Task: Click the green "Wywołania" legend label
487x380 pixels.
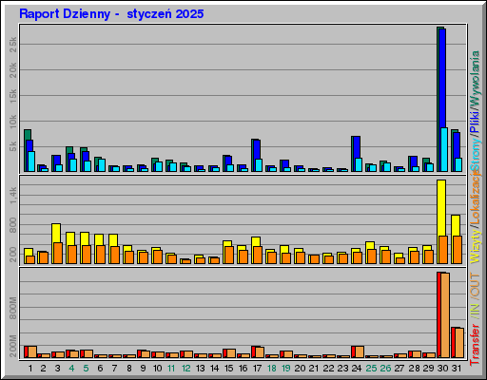Action: point(476,79)
